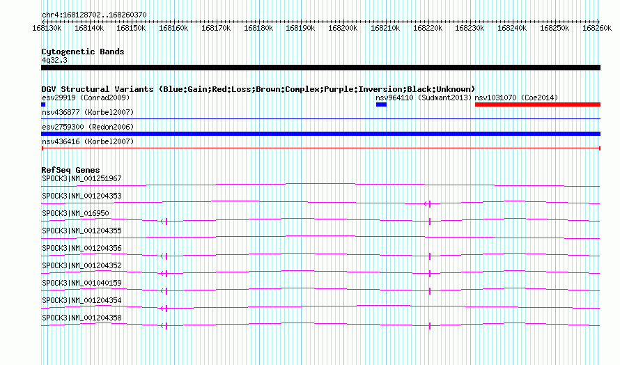Click the 168190k ruler tick label
620x365 pixels.
300,28
